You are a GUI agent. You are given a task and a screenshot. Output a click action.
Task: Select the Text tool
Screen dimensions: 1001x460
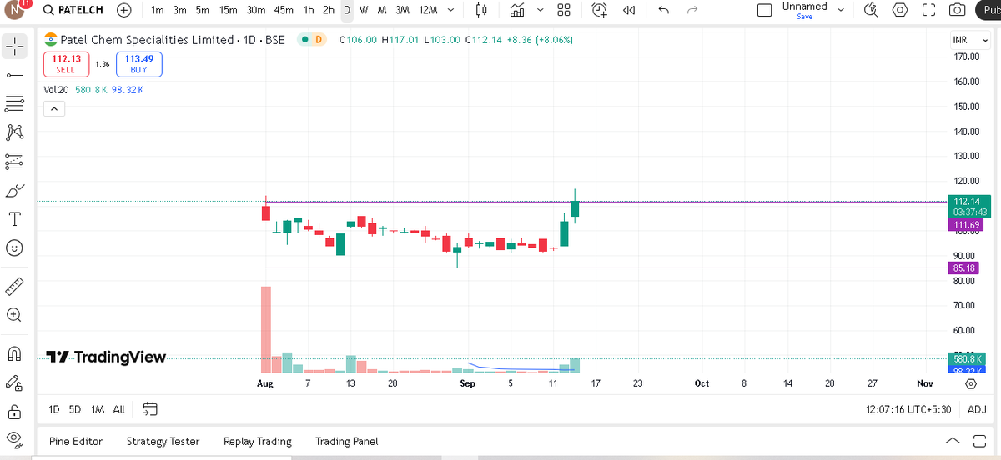[x=14, y=219]
